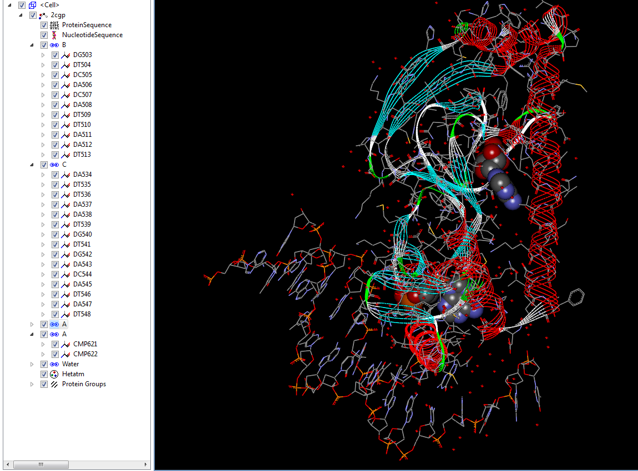The image size is (638, 471).
Task: Select the DT539 tree row label
Action: [82, 224]
